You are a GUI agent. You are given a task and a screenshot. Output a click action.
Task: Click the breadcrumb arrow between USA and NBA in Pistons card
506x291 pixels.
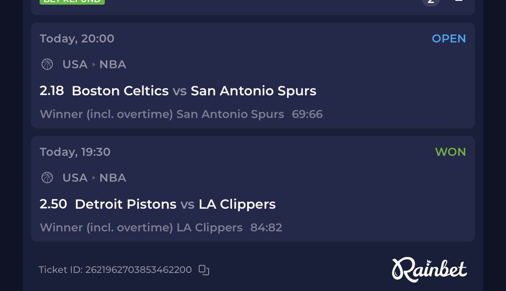tap(94, 178)
